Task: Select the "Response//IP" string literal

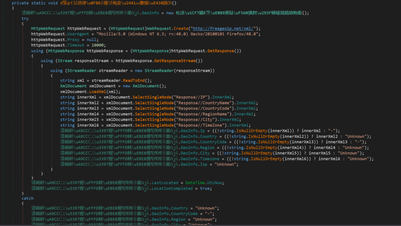Action: (191, 97)
